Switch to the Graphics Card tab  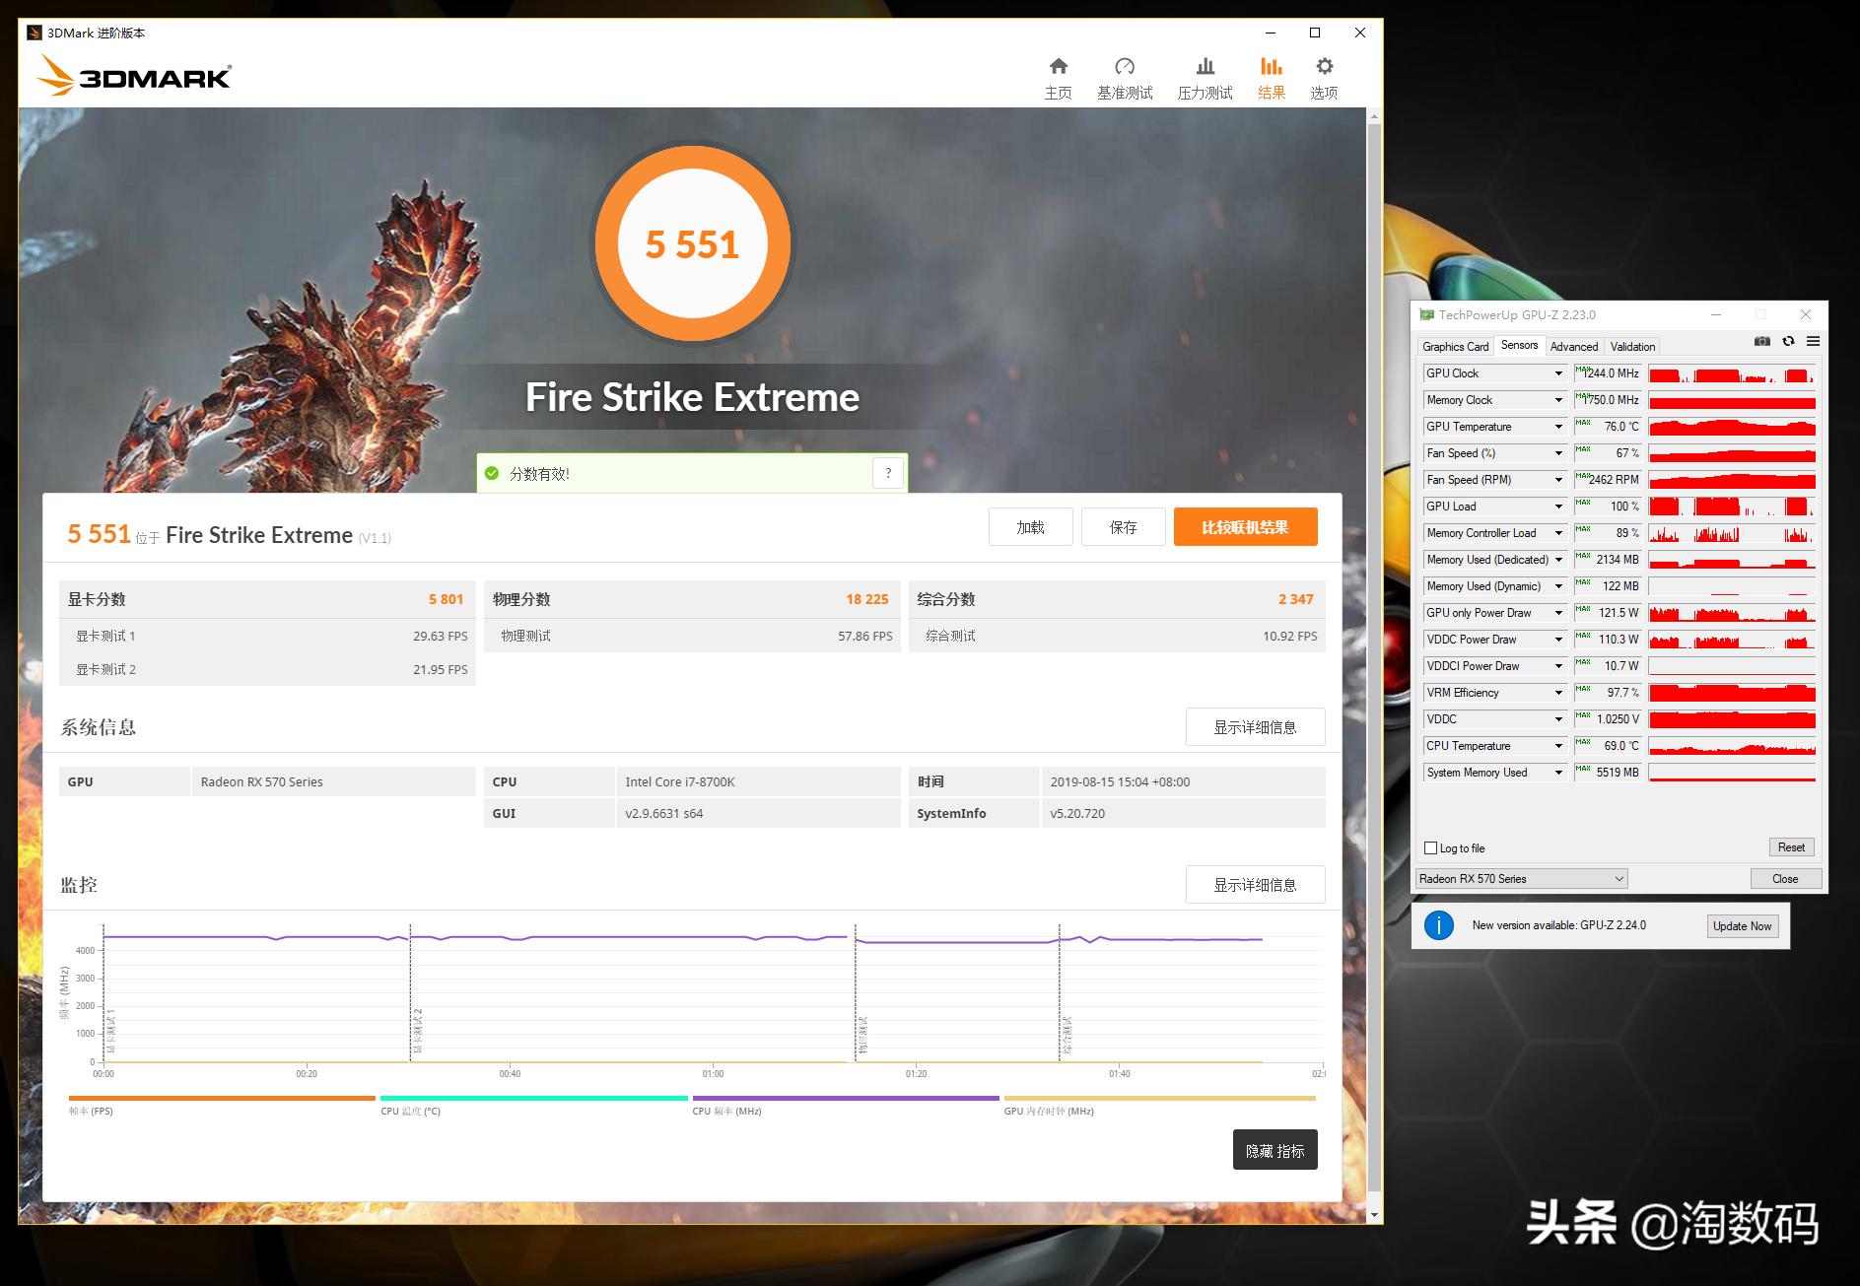click(x=1454, y=346)
